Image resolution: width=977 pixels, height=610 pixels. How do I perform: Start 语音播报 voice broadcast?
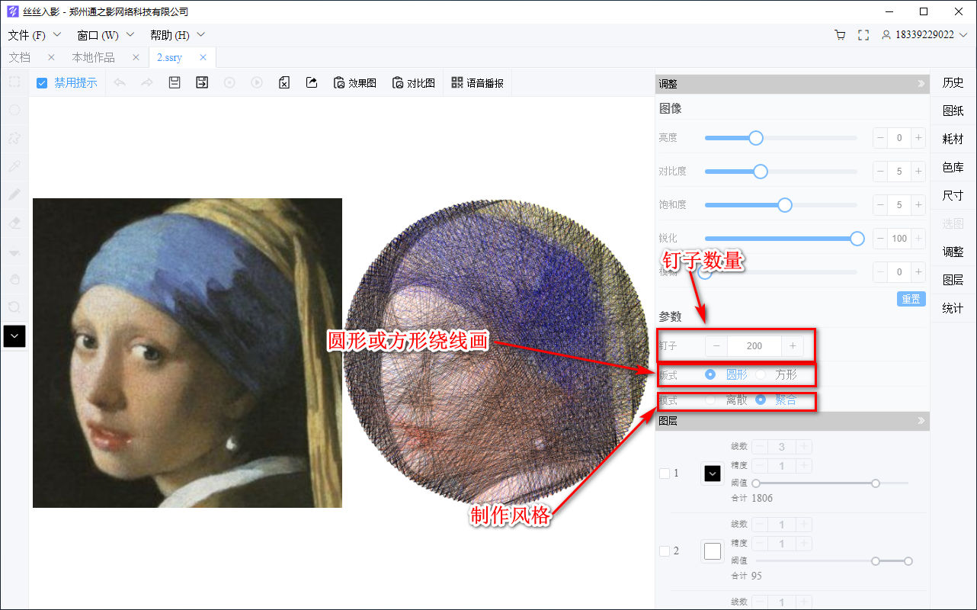pos(477,82)
